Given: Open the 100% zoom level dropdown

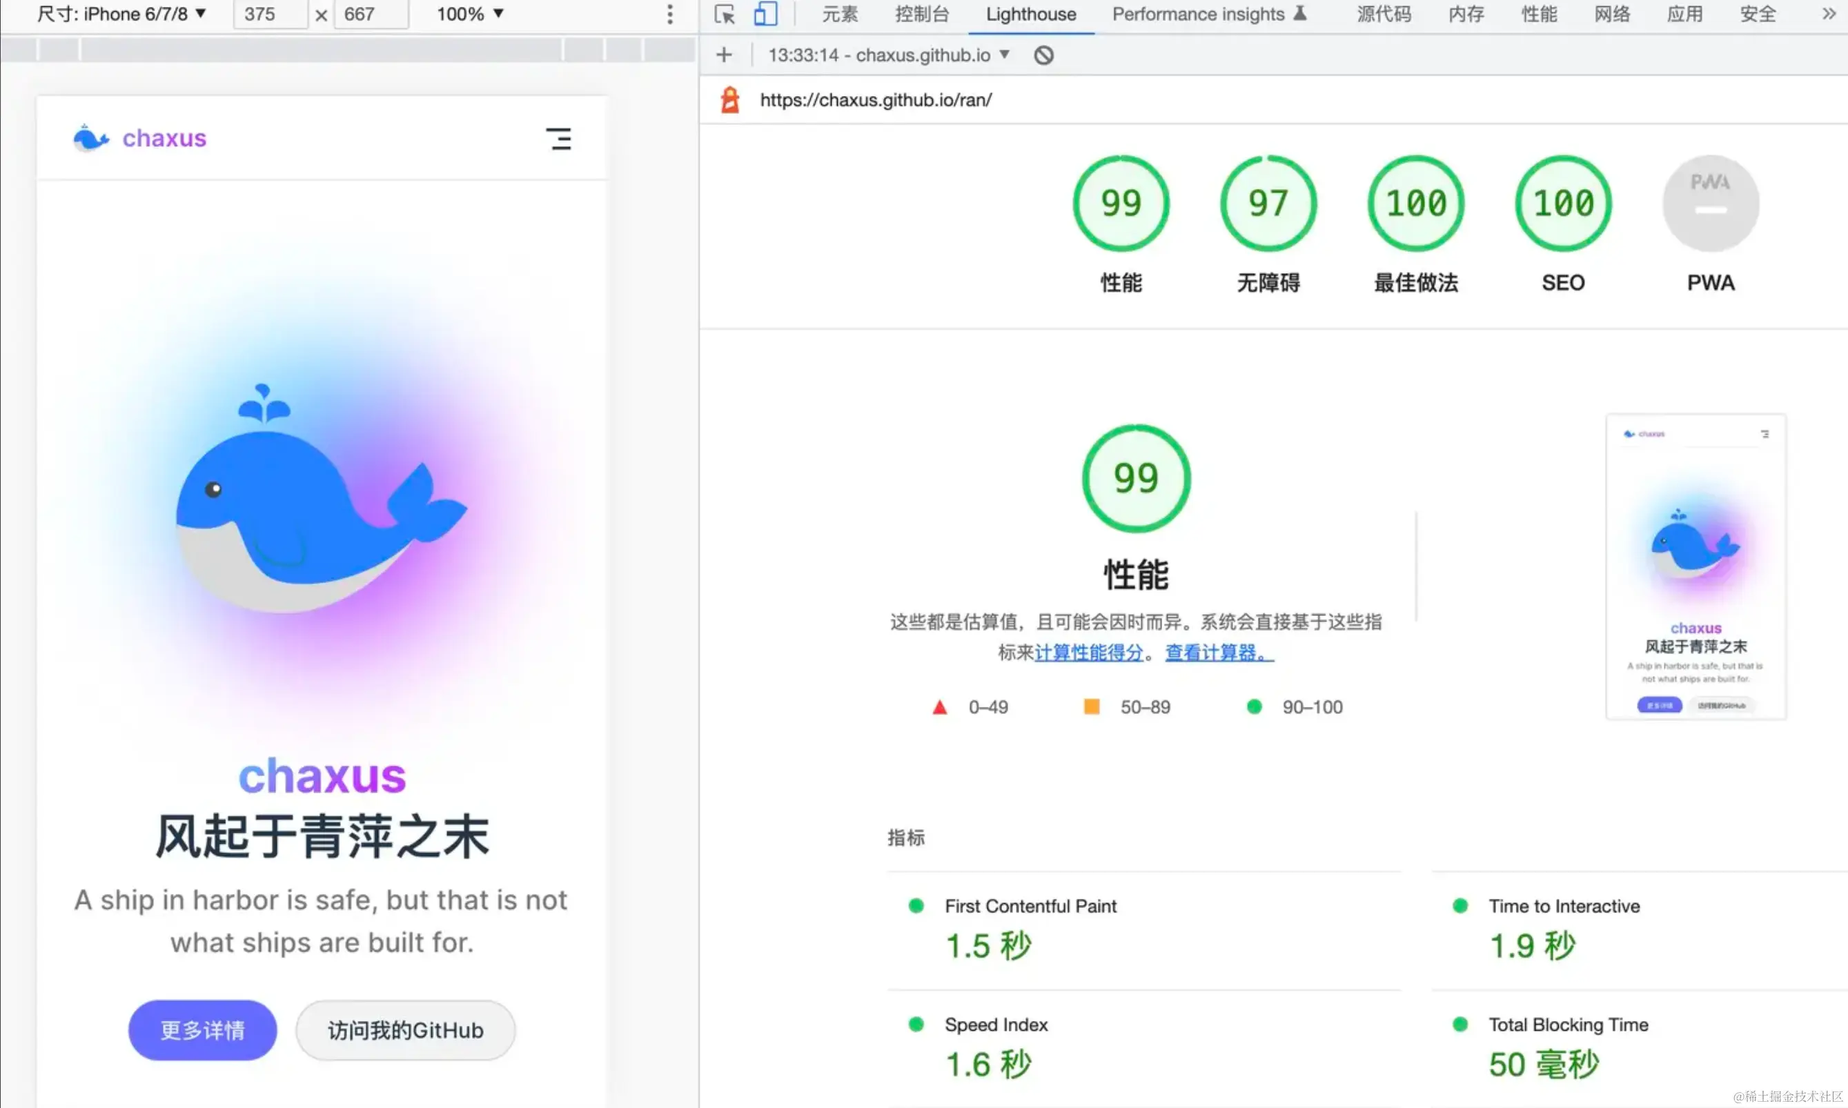Looking at the screenshot, I should (471, 14).
